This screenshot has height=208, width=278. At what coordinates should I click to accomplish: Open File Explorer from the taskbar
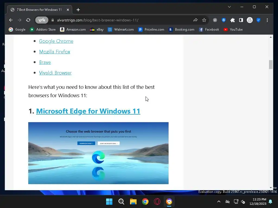point(133,201)
